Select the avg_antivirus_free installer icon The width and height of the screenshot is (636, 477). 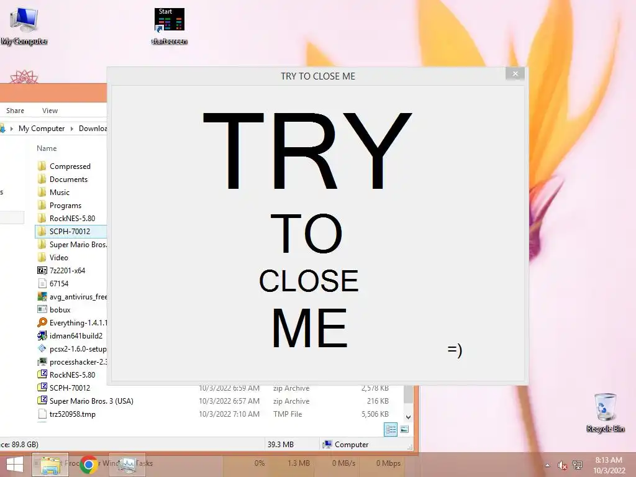[42, 296]
